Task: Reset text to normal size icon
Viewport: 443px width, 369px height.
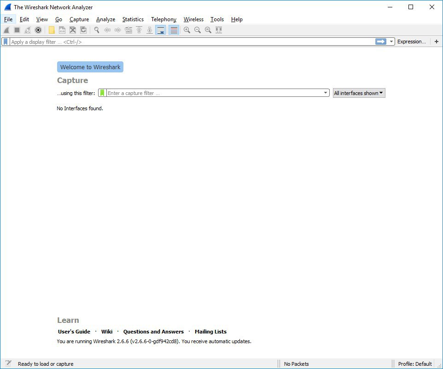Action: point(208,30)
